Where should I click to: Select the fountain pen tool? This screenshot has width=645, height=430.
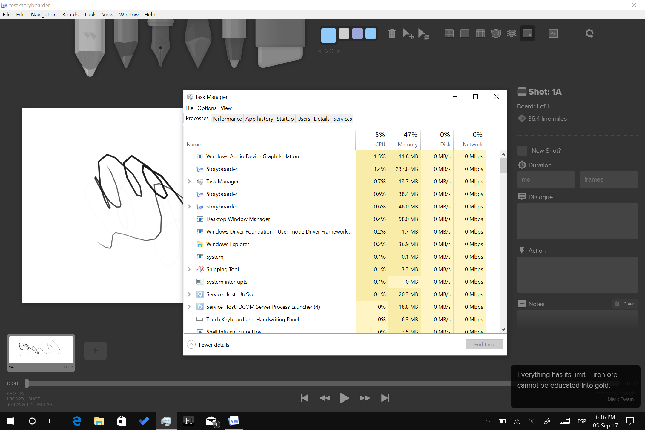point(161,43)
